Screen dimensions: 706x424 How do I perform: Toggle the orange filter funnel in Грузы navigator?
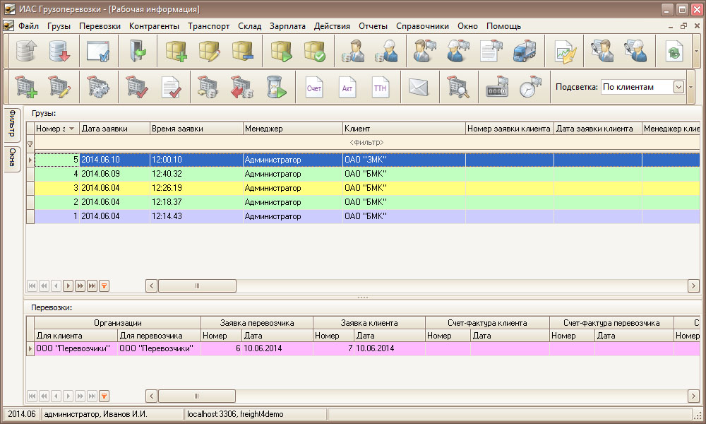(104, 285)
